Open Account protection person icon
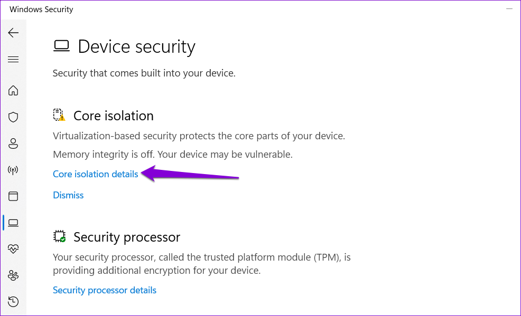Image resolution: width=521 pixels, height=316 pixels. coord(13,143)
